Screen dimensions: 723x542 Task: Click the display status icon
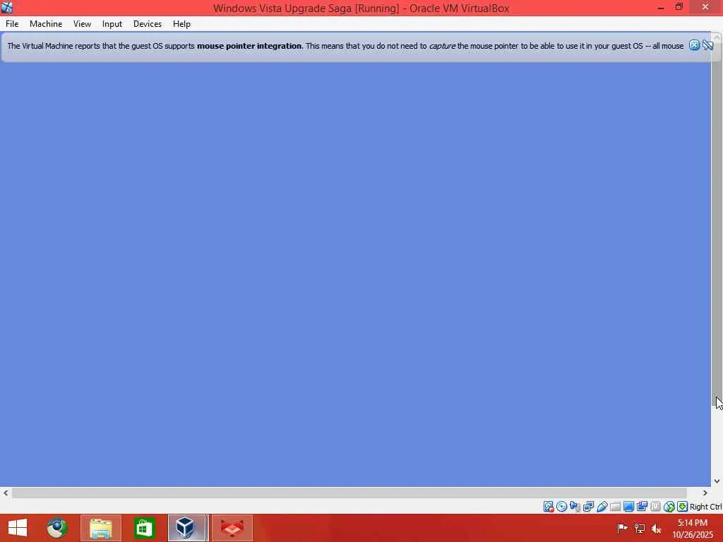point(628,507)
